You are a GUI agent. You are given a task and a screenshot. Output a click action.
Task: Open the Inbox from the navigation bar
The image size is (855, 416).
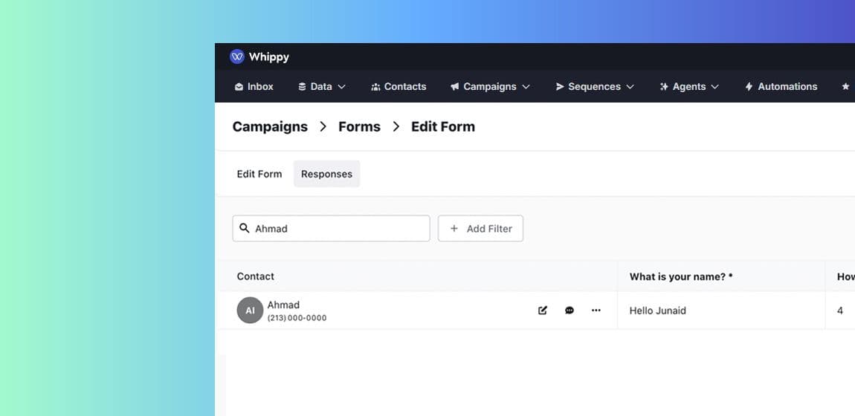click(254, 87)
